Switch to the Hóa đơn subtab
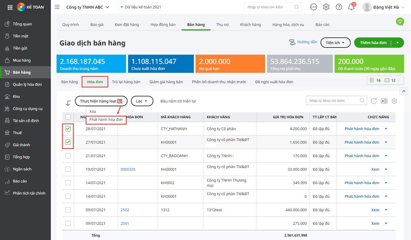This screenshot has width=411, height=240. tap(95, 82)
